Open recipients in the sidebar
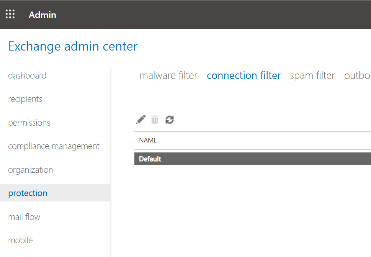371x257 pixels. 25,99
